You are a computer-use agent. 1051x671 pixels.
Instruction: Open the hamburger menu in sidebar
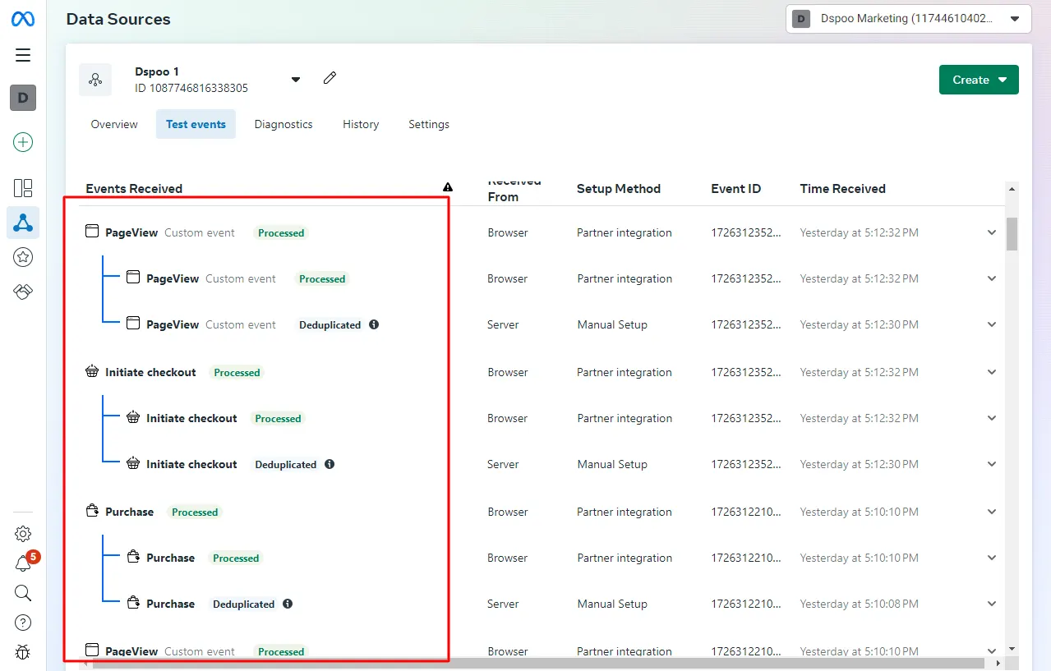click(23, 55)
